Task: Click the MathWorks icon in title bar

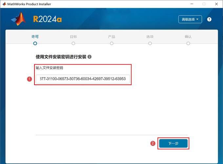Action: [x=4, y=4]
